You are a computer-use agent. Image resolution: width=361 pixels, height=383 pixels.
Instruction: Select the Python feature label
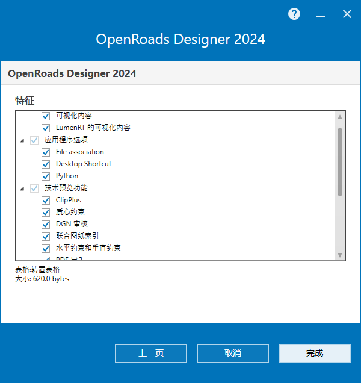tap(67, 176)
